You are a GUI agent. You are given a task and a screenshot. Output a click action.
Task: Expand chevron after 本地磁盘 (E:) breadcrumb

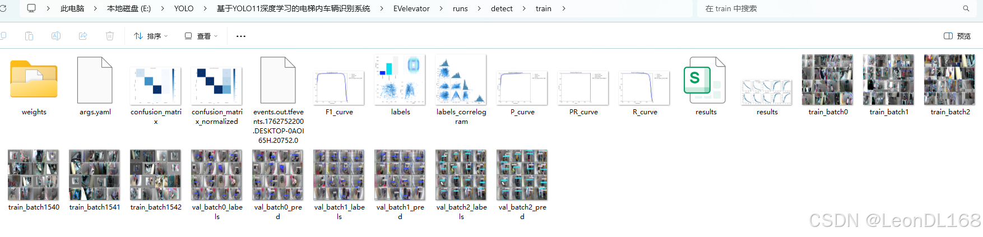(163, 8)
